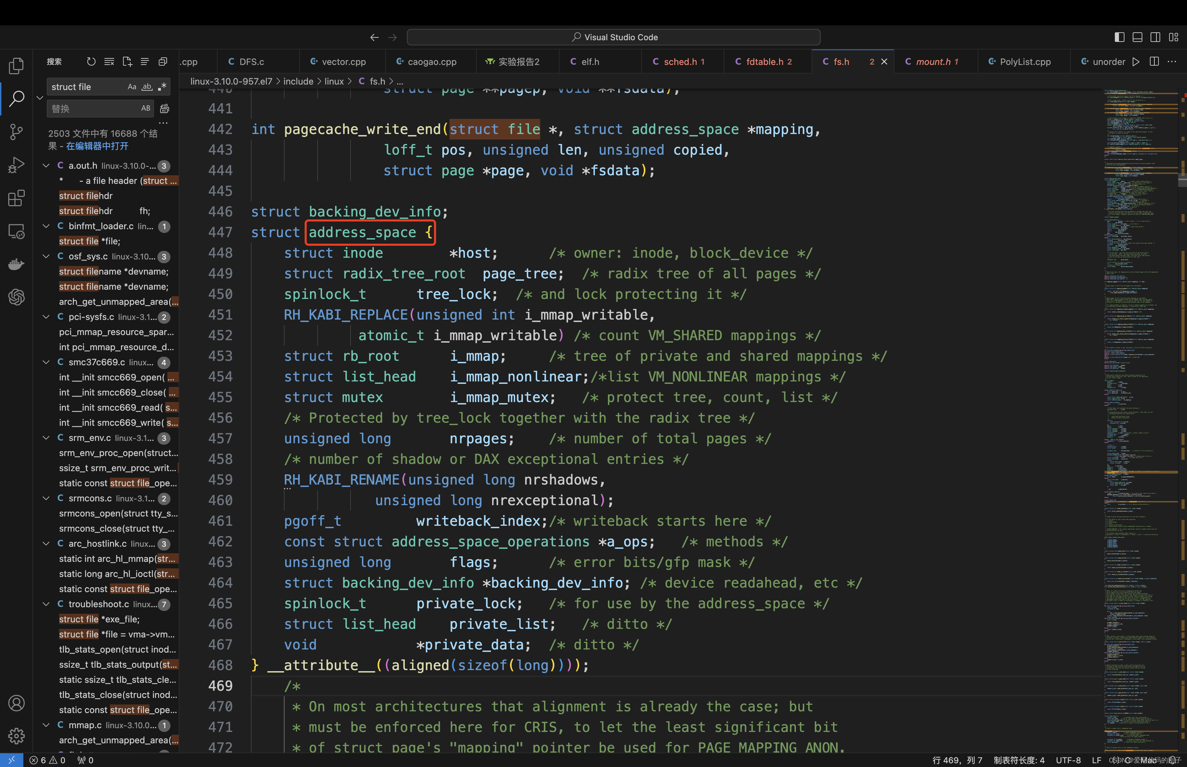Open the Accounts menu icon
Image resolution: width=1187 pixels, height=767 pixels.
[16, 703]
